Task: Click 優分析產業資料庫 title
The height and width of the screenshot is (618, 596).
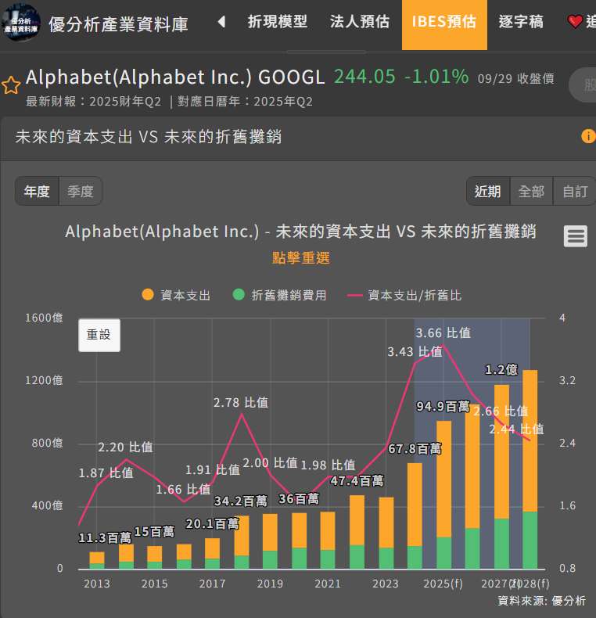Action: pos(118,24)
